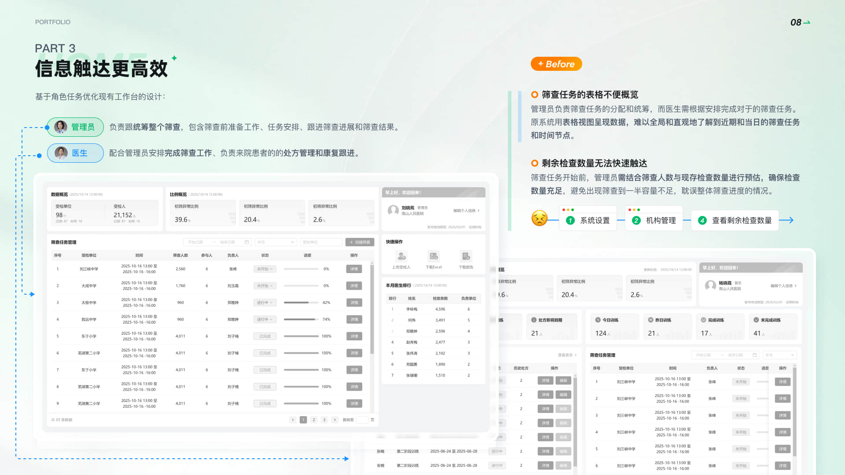Expand 进行中 status for 致远中学 row
Screen dimensions: 845x475
point(265,320)
